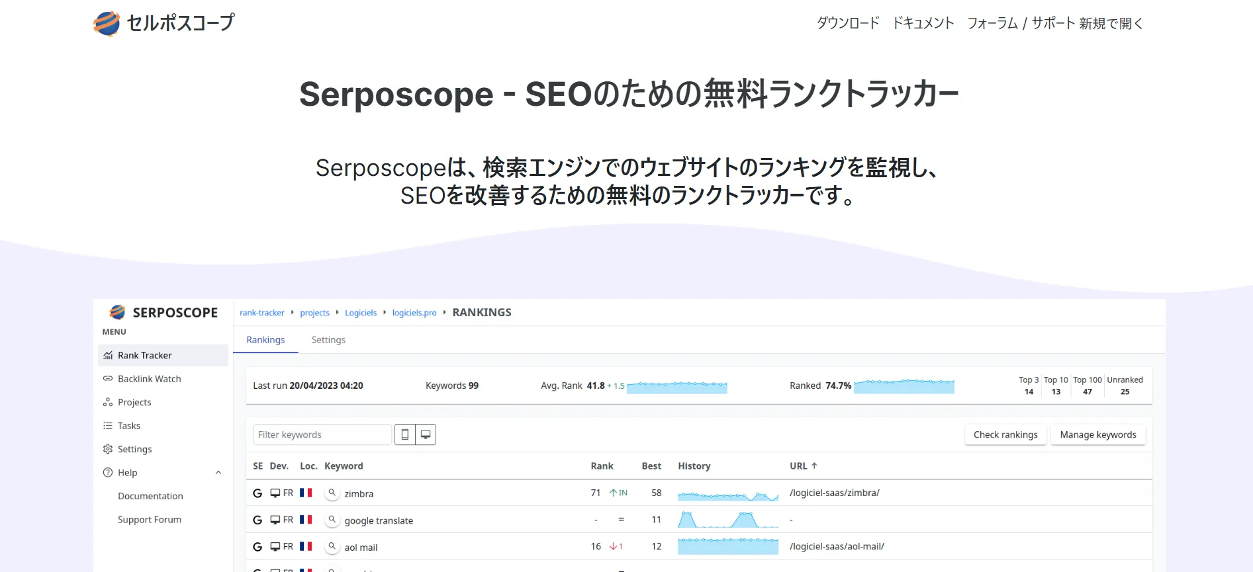The width and height of the screenshot is (1253, 572).
Task: Click the Best column header
Action: coord(651,466)
